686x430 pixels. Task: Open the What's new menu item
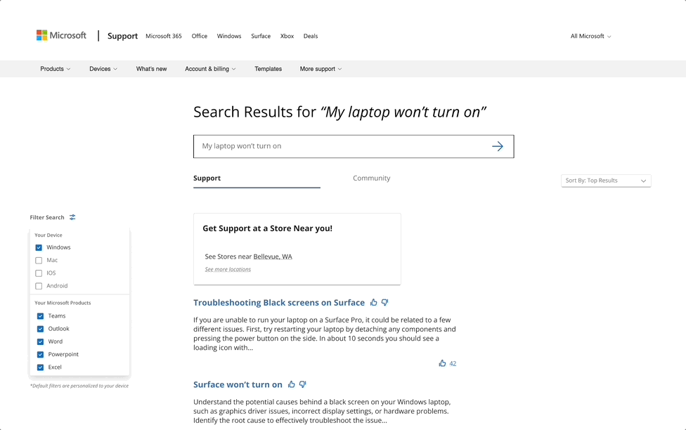click(x=151, y=69)
